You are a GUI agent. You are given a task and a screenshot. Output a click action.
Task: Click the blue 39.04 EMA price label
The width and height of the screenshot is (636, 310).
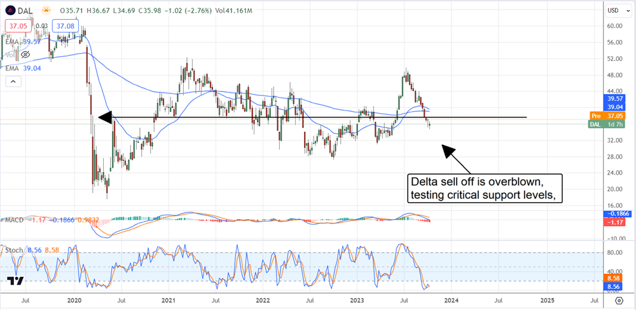[x=615, y=107]
